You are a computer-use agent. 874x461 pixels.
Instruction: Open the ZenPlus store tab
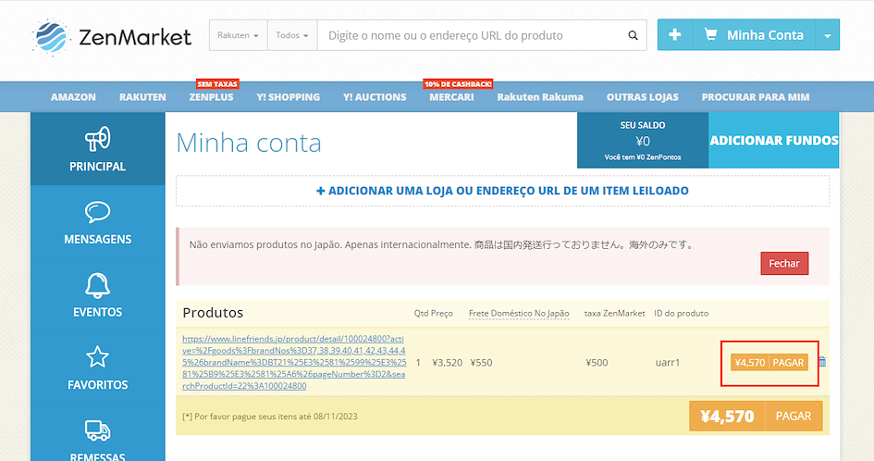pos(211,97)
